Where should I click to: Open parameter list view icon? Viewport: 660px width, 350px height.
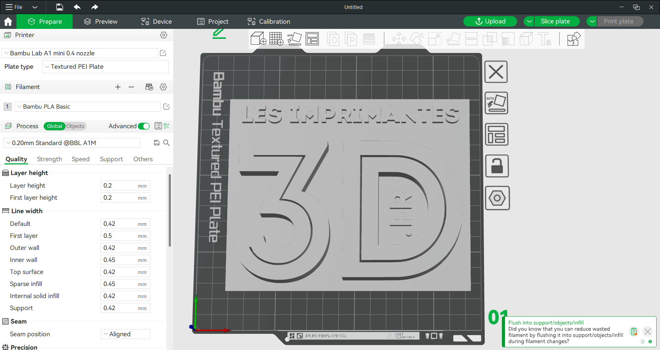(x=158, y=126)
